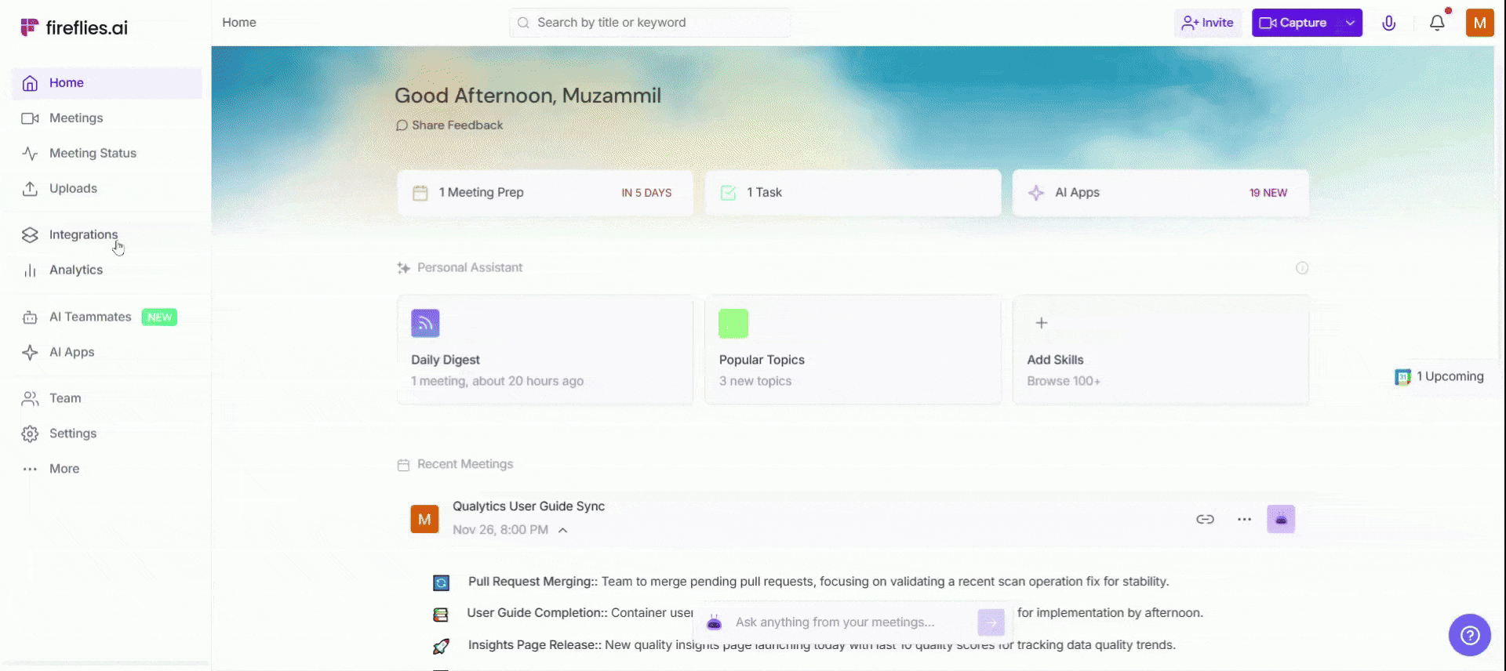
Task: Collapse the Qualytics meeting summary chevron
Action: point(563,531)
